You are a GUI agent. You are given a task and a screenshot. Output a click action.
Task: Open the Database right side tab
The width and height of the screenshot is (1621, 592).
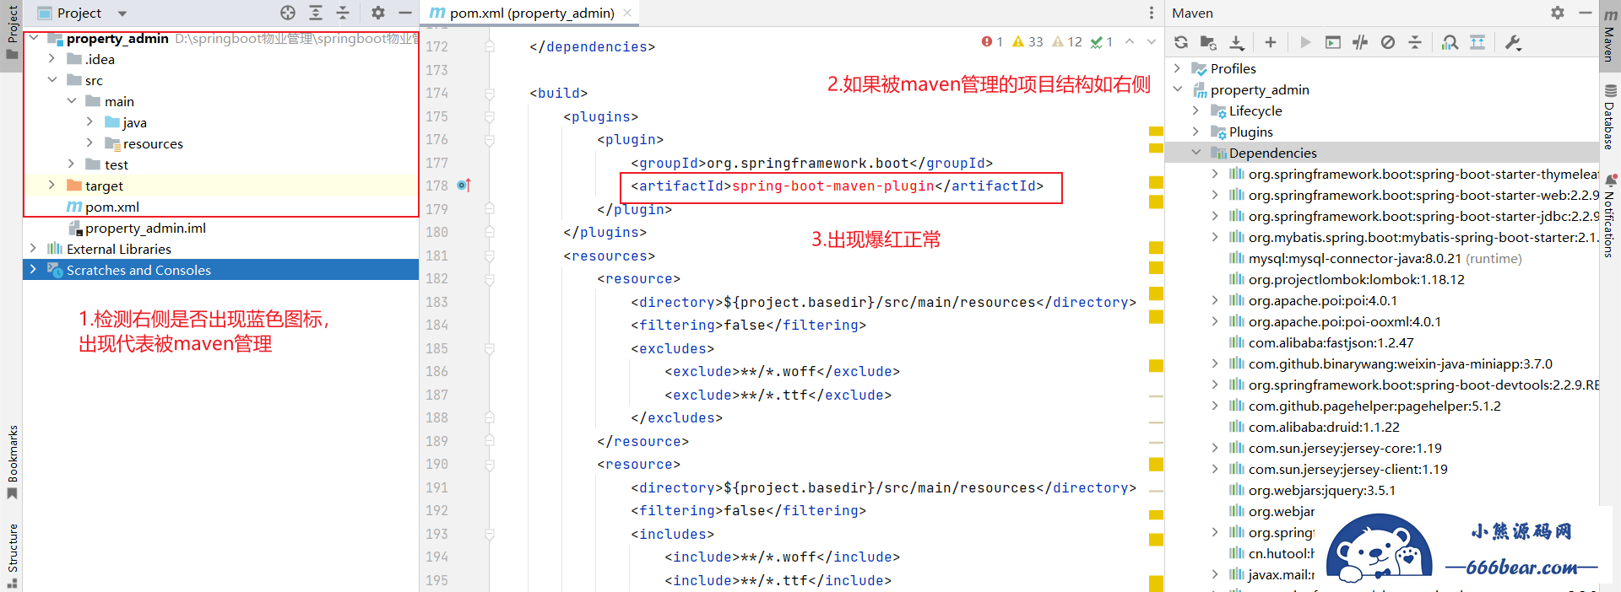tap(1610, 116)
